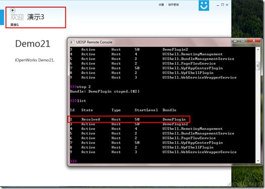The image size is (265, 189).
Task: Select the 演示3 tab
Action: point(36,17)
